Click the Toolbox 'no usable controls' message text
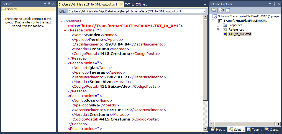Viewport: 282px width, 134px height. pyautogui.click(x=28, y=22)
